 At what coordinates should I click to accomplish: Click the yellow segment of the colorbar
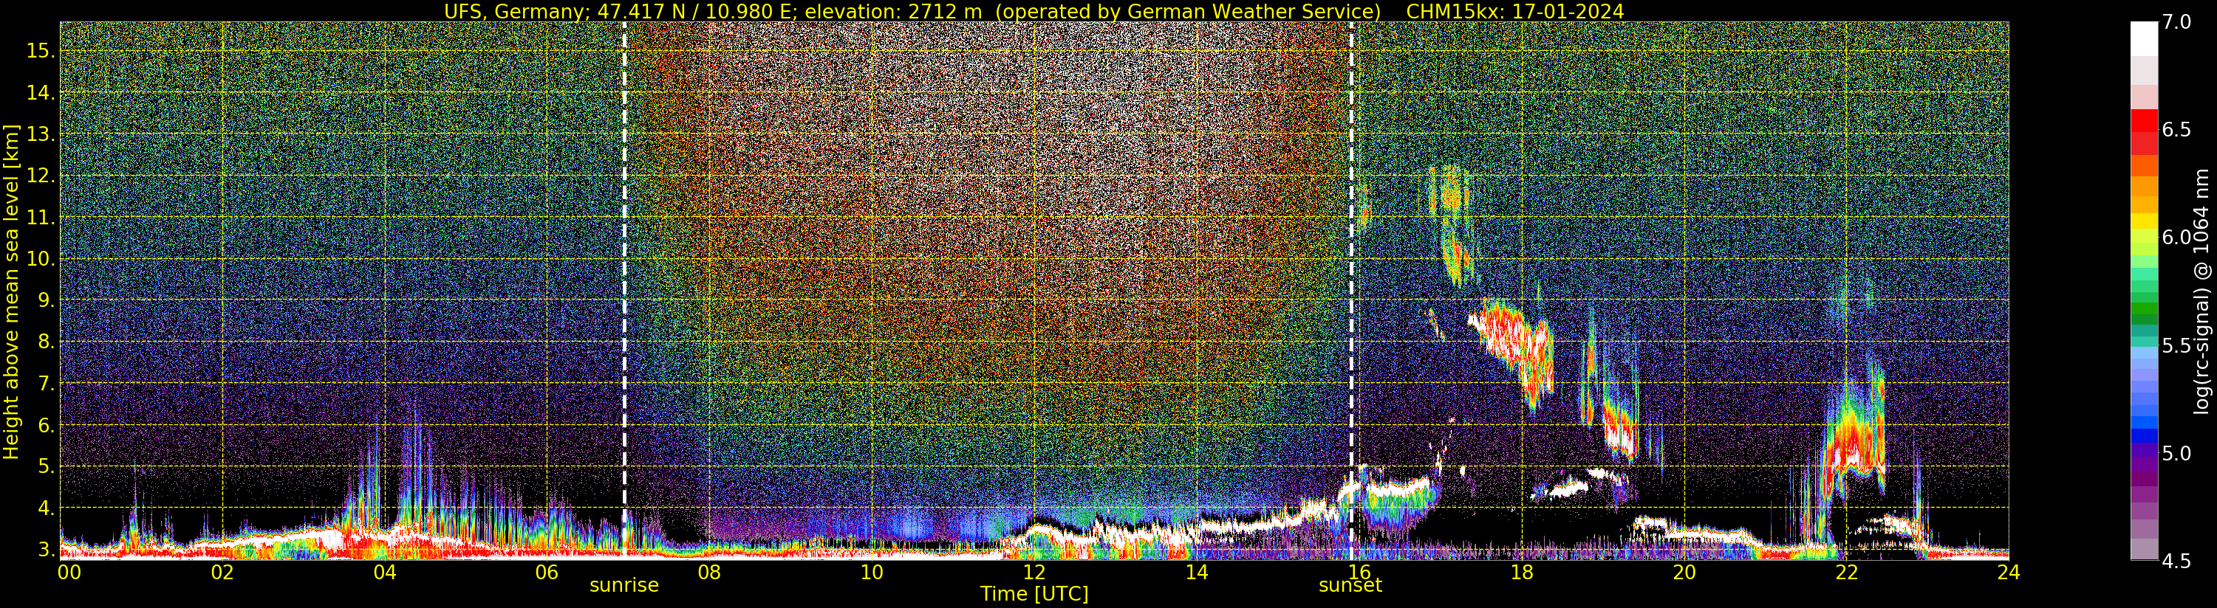point(2144,221)
